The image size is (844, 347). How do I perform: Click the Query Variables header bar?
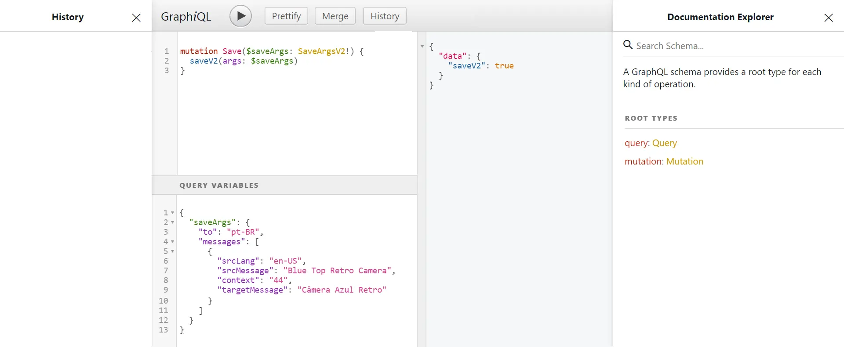(284, 185)
